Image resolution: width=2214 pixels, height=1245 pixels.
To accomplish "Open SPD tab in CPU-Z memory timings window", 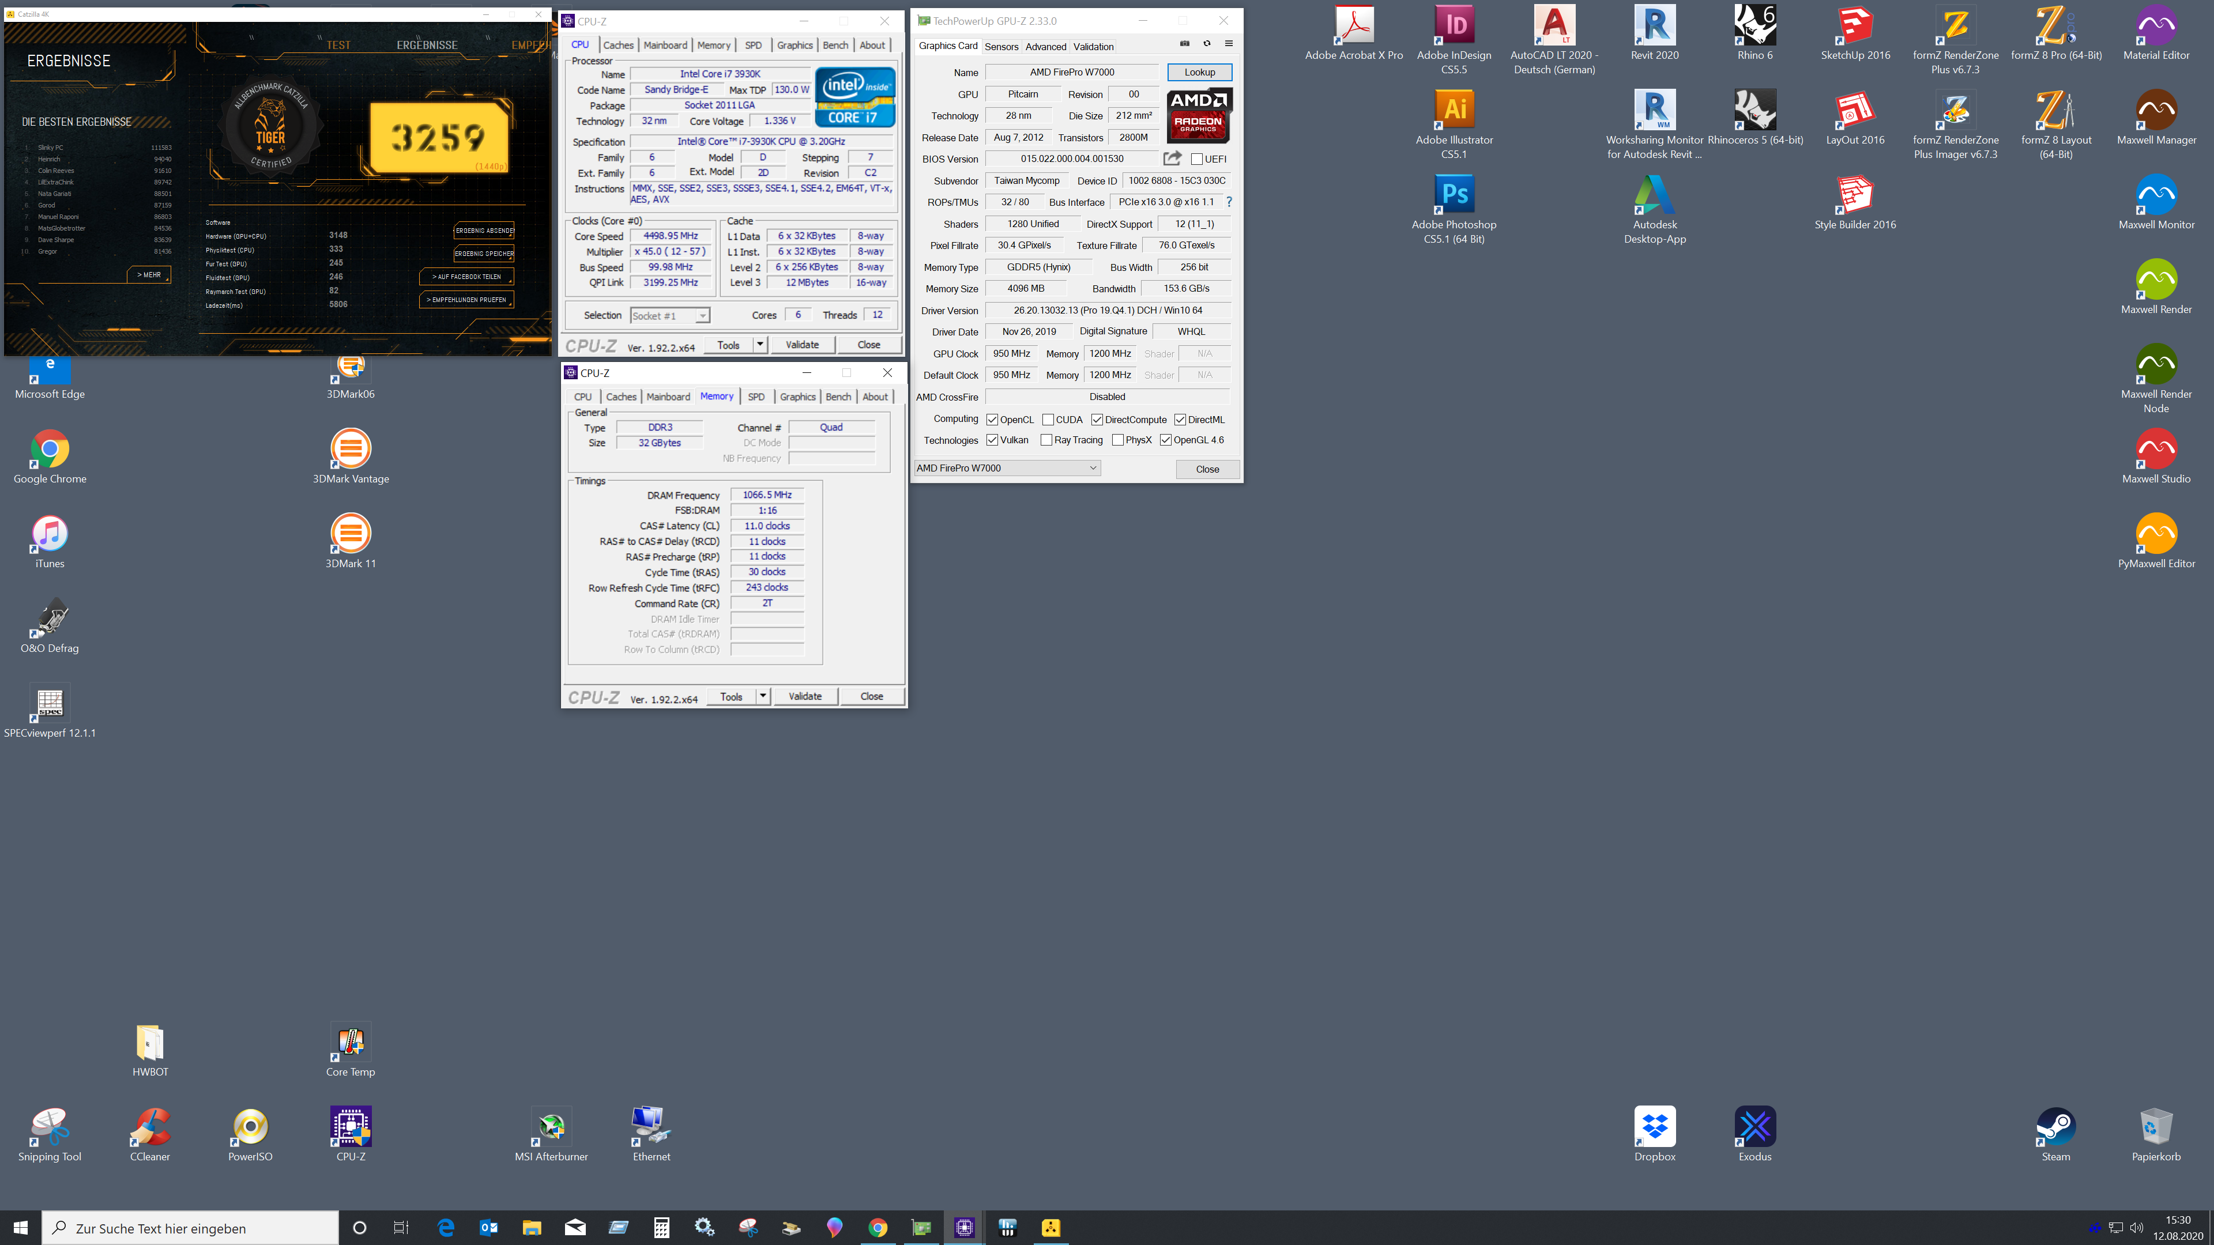I will [x=756, y=396].
